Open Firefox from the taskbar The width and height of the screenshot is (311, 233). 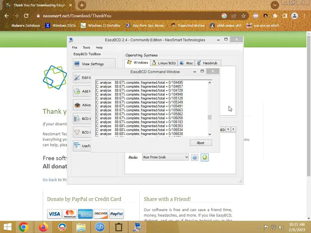coord(43,227)
